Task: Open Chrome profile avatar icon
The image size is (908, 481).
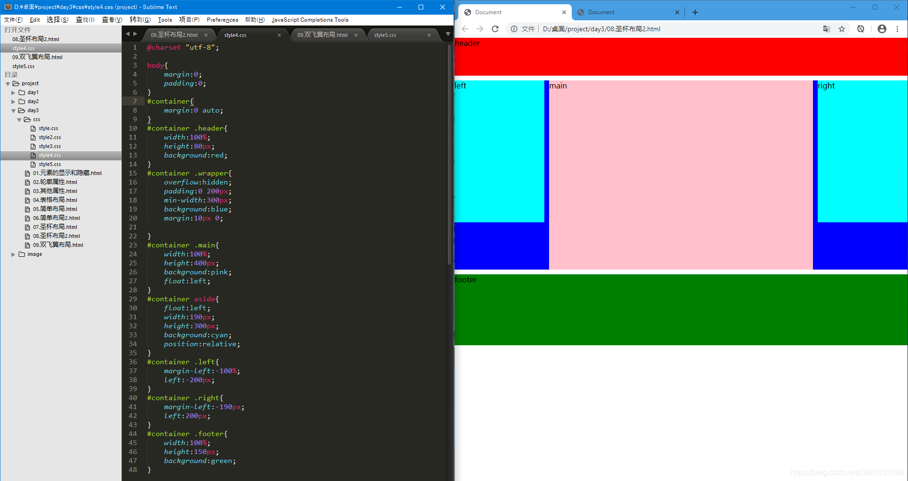Action: point(882,29)
